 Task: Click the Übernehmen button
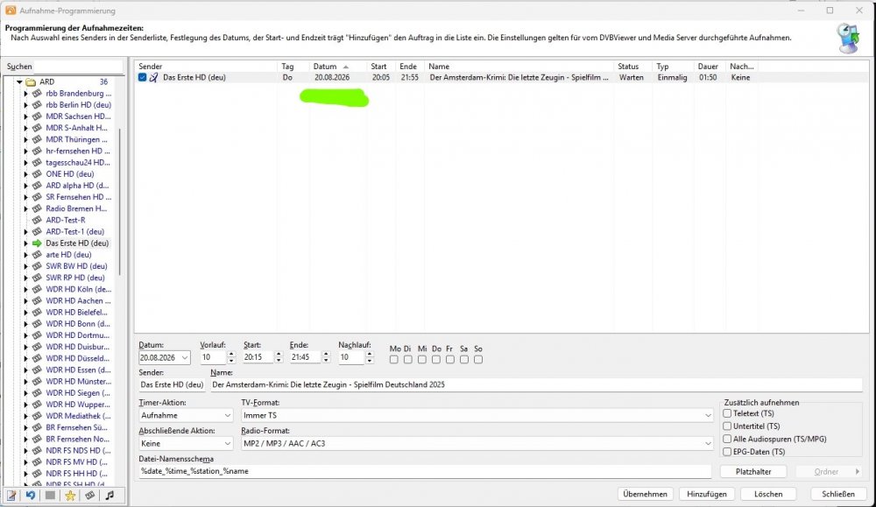pyautogui.click(x=646, y=494)
